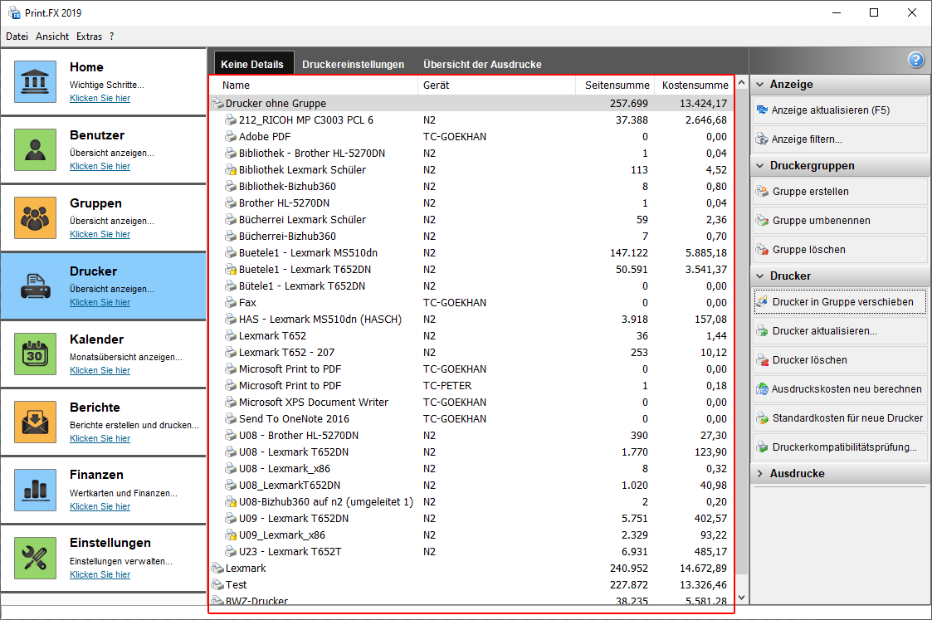932x620 pixels.
Task: Click the Gruppe umbenennen icon
Action: [x=762, y=221]
